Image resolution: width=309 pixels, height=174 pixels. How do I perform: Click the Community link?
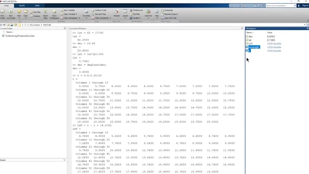click(167, 10)
